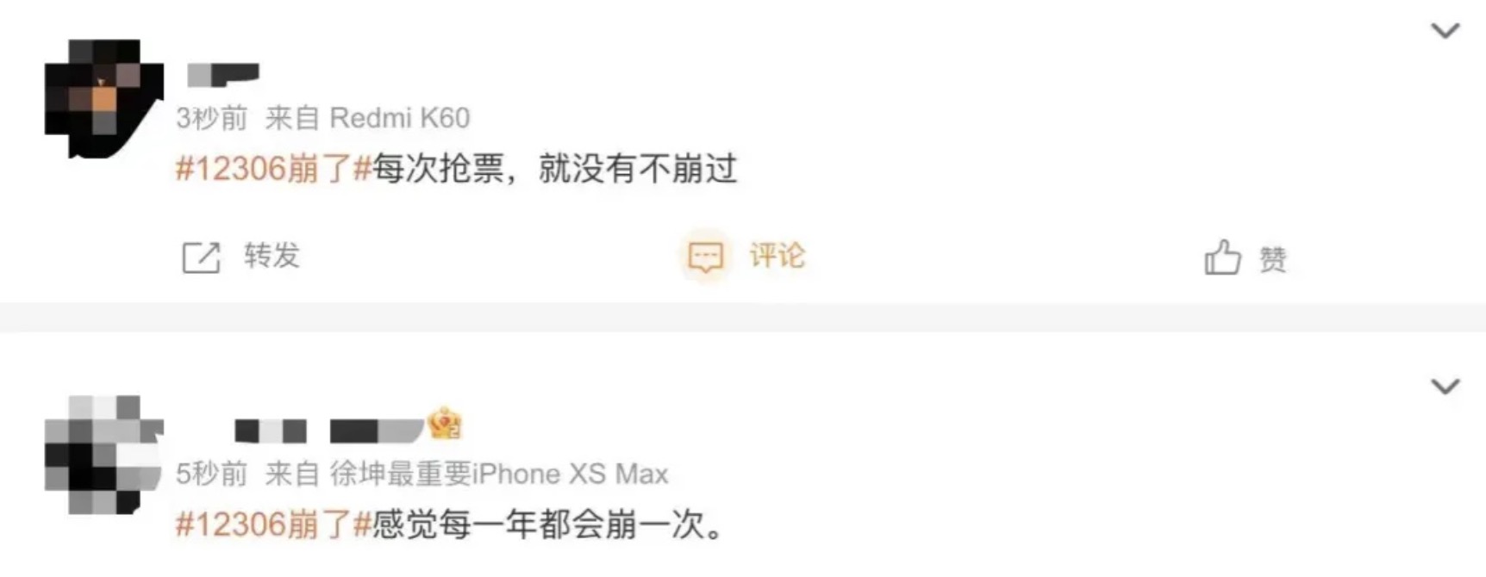
Task: Open the second poster's blurred username
Action: click(329, 430)
